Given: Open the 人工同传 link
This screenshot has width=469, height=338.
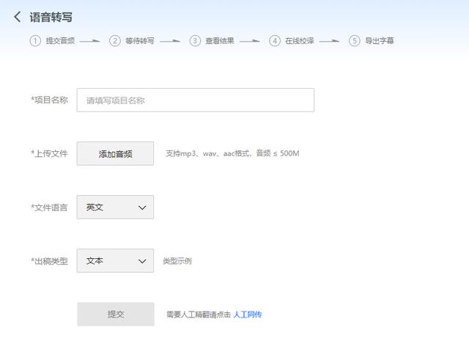Looking at the screenshot, I should (248, 315).
